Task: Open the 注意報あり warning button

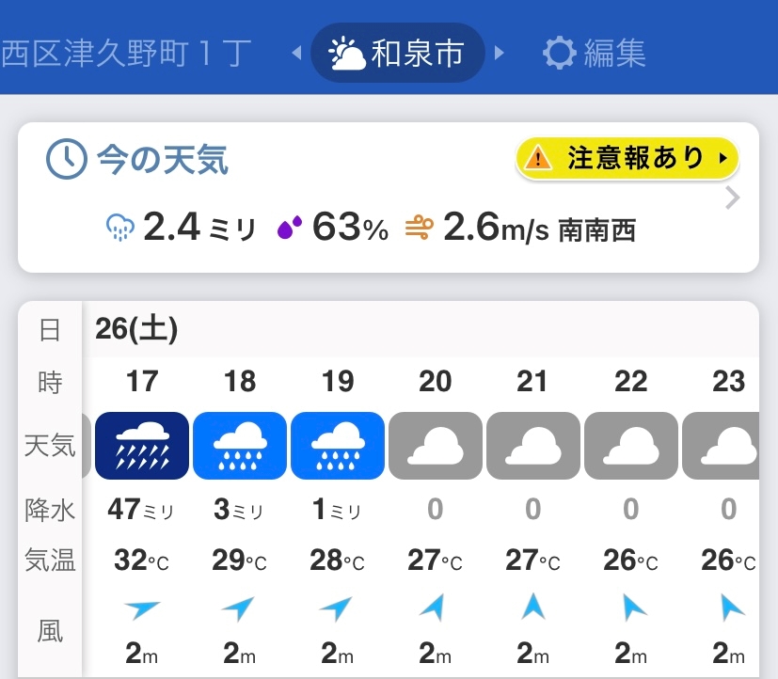Action: point(627,159)
